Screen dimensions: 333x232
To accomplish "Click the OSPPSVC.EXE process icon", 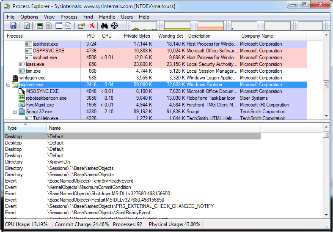I will tap(29, 51).
